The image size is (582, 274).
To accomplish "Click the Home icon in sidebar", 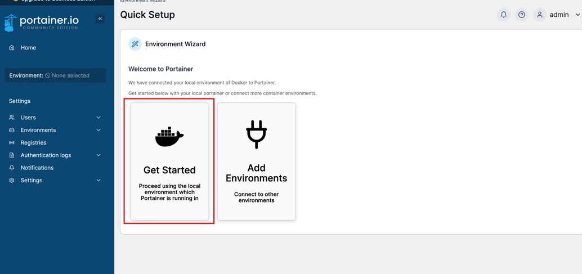I will (12, 48).
